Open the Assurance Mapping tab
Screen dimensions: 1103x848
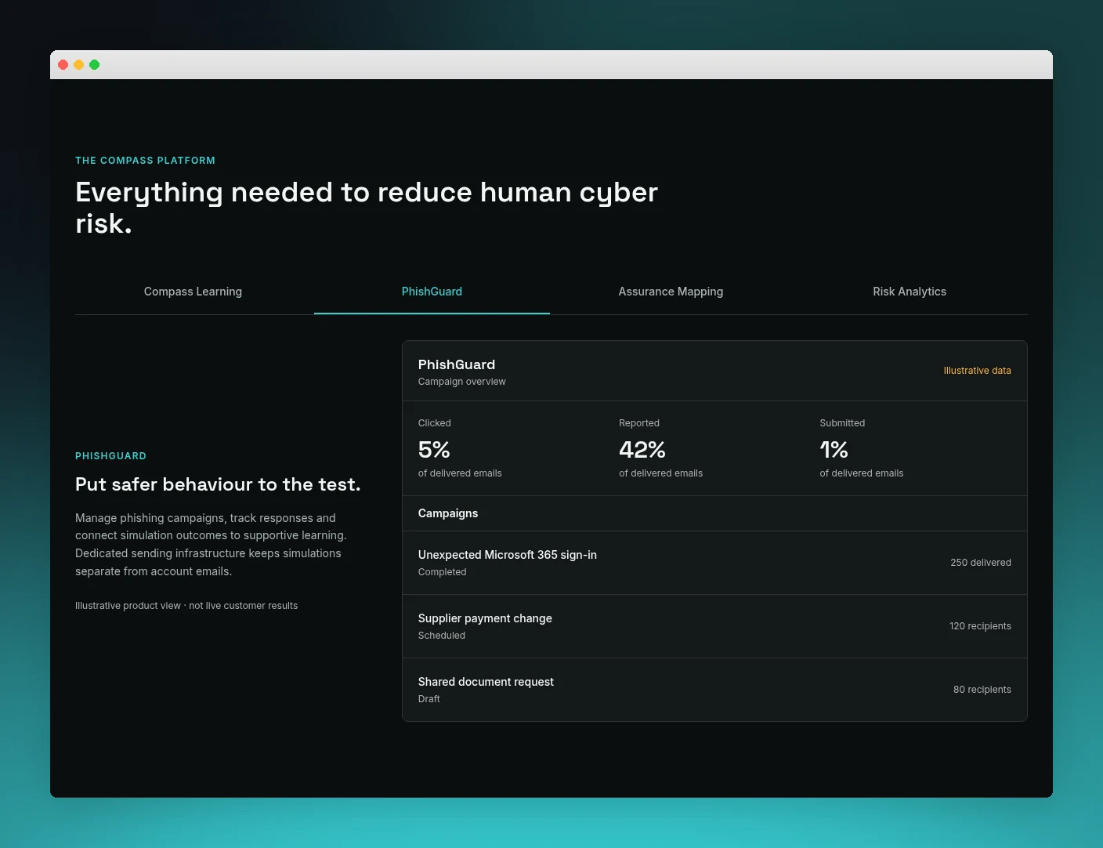pos(671,292)
